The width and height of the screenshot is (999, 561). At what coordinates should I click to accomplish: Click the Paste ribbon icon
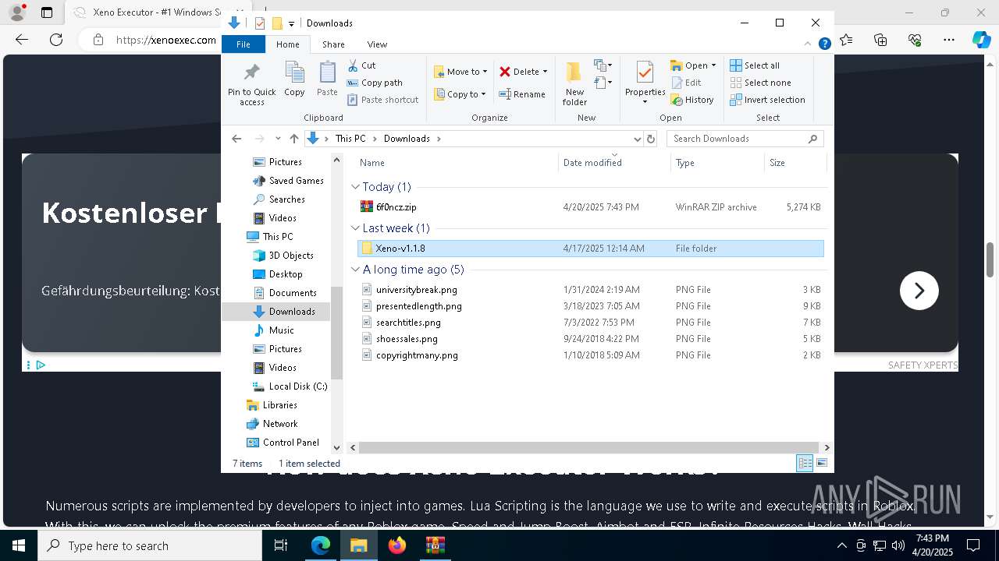(x=327, y=79)
